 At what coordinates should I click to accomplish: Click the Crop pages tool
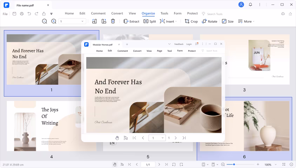click(x=191, y=21)
